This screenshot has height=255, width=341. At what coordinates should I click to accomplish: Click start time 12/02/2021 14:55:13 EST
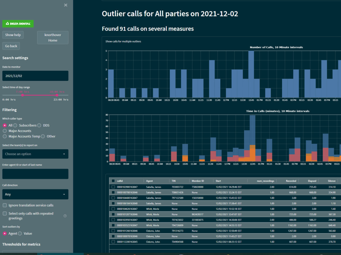(x=228, y=225)
